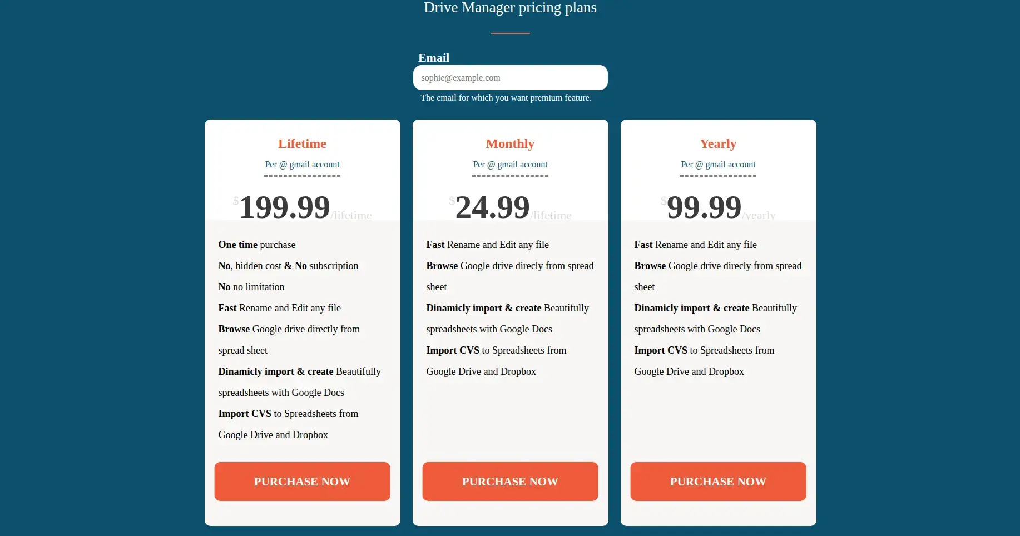
Task: Click the Drive Manager pricing plans title
Action: [510, 8]
